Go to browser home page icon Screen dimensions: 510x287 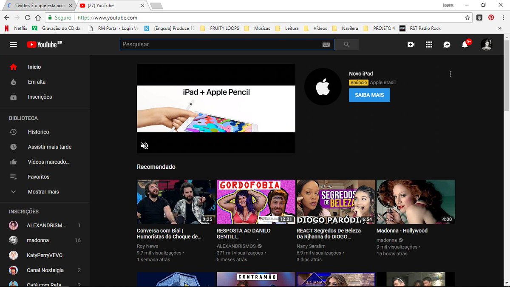[38, 18]
